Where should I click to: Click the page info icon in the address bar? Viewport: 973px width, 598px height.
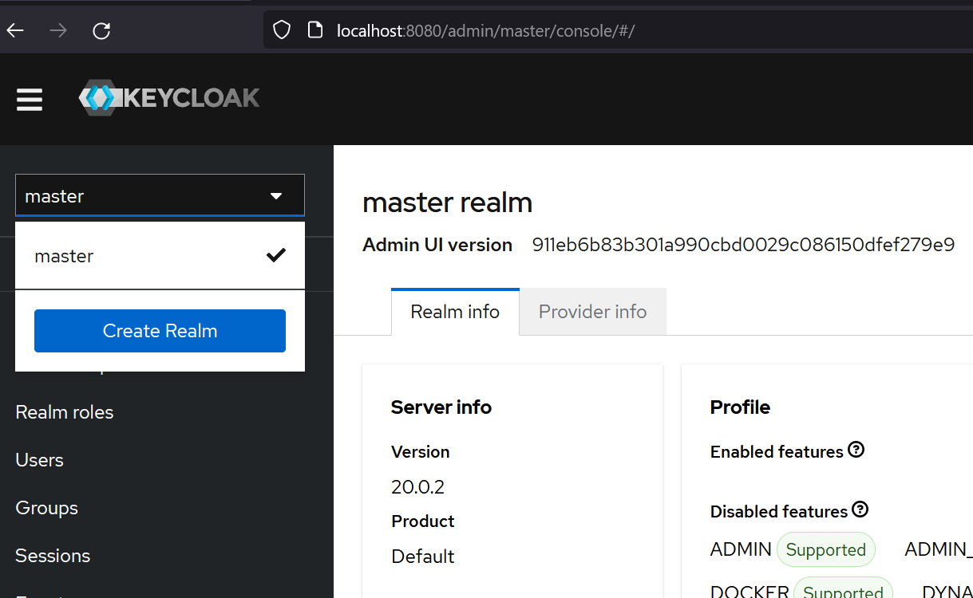pos(315,30)
